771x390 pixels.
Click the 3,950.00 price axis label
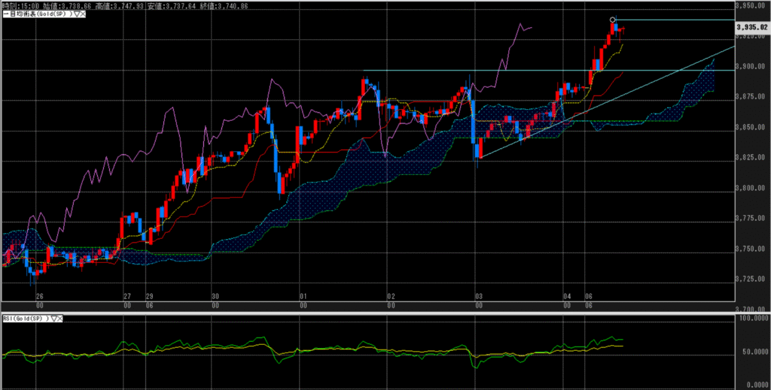[x=753, y=6]
